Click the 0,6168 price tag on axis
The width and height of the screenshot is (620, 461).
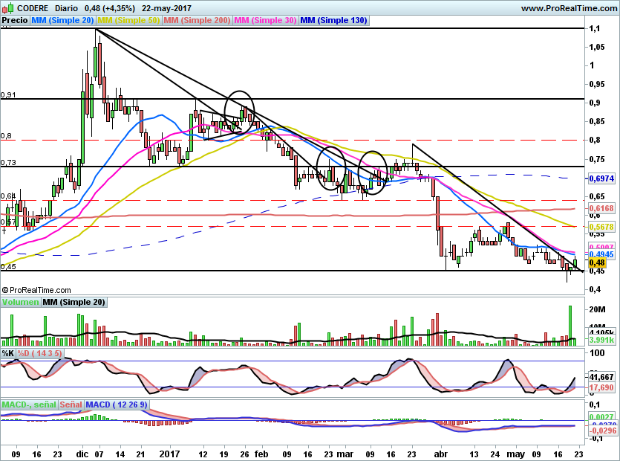[601, 209]
